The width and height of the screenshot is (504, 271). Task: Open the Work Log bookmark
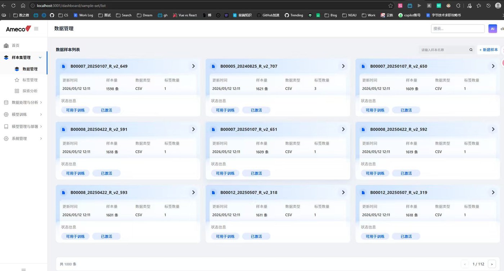tap(83, 15)
